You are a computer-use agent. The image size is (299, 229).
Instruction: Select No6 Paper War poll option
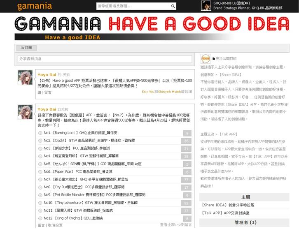point(40,172)
